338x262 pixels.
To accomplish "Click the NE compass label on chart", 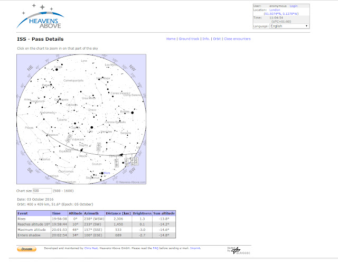I will 30,68.
